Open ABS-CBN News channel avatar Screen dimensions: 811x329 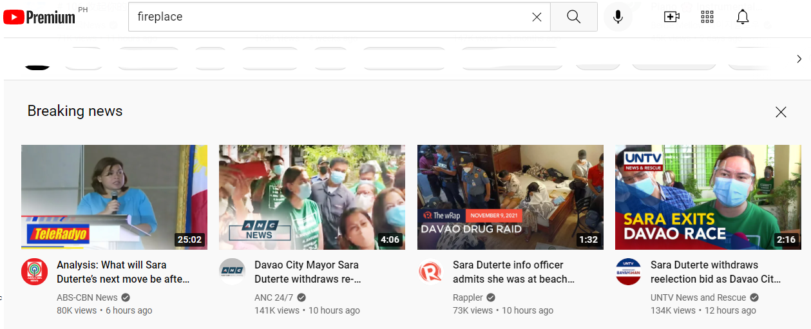(34, 272)
